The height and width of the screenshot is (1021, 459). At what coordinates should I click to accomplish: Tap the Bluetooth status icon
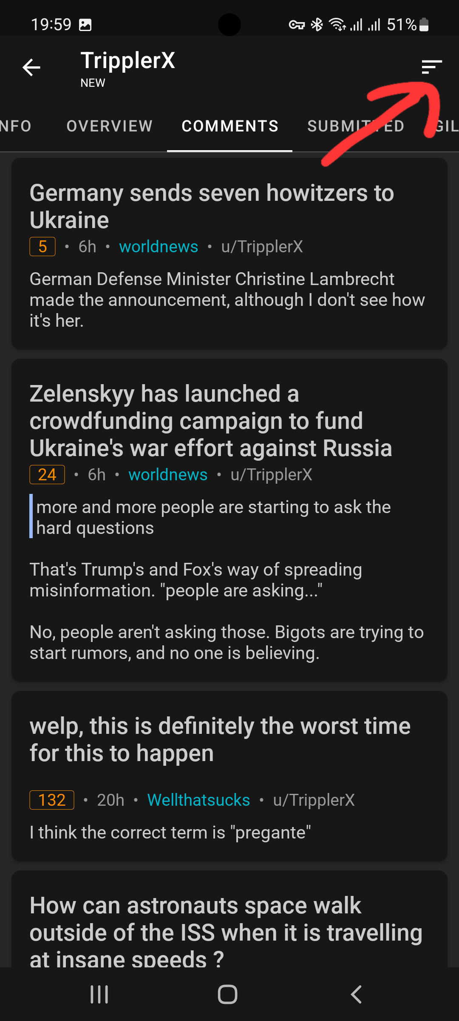(317, 25)
